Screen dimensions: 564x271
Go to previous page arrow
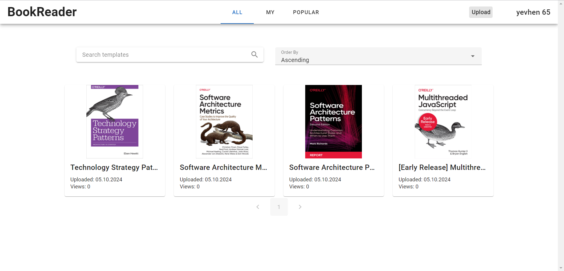click(x=258, y=207)
